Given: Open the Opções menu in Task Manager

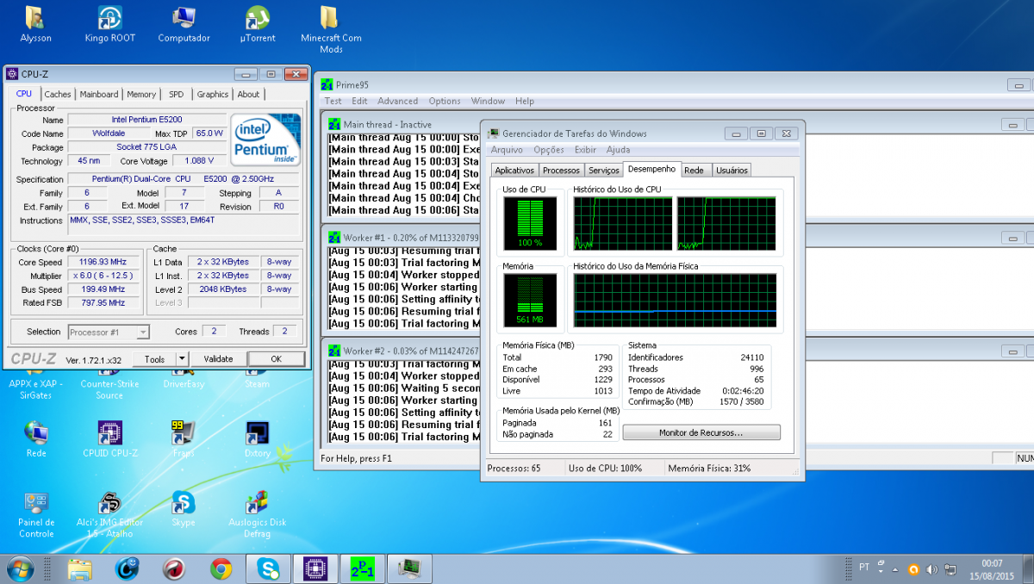Looking at the screenshot, I should (x=549, y=150).
